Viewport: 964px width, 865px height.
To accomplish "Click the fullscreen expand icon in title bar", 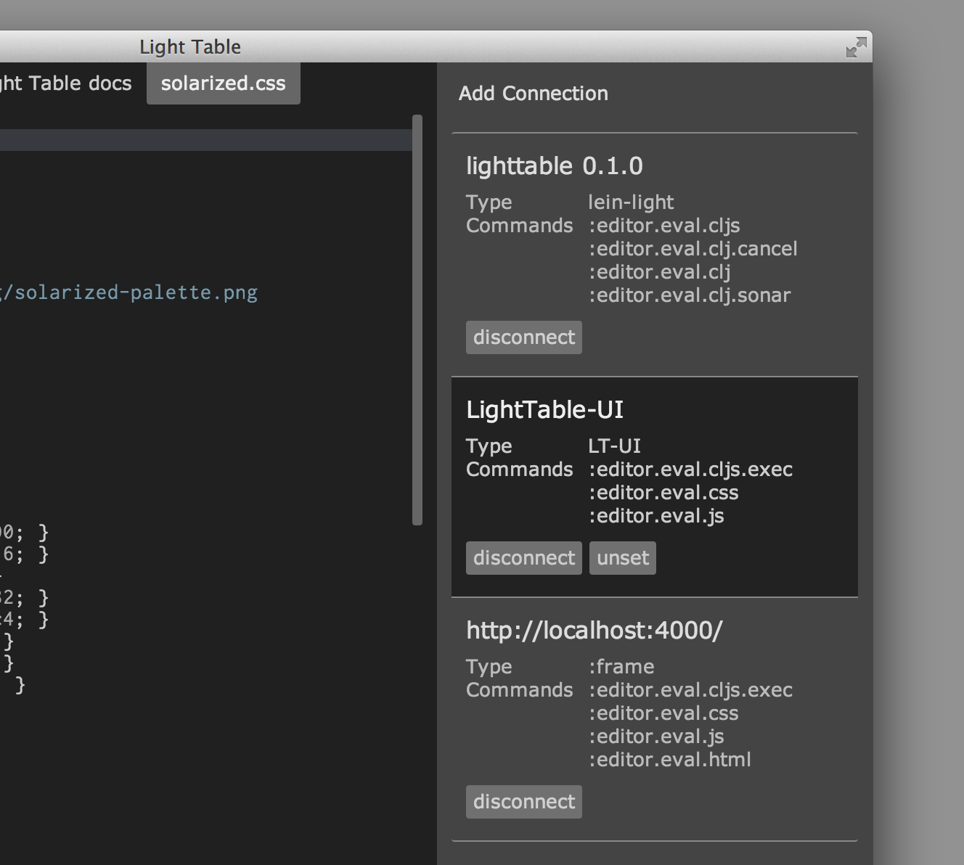I will tap(857, 47).
